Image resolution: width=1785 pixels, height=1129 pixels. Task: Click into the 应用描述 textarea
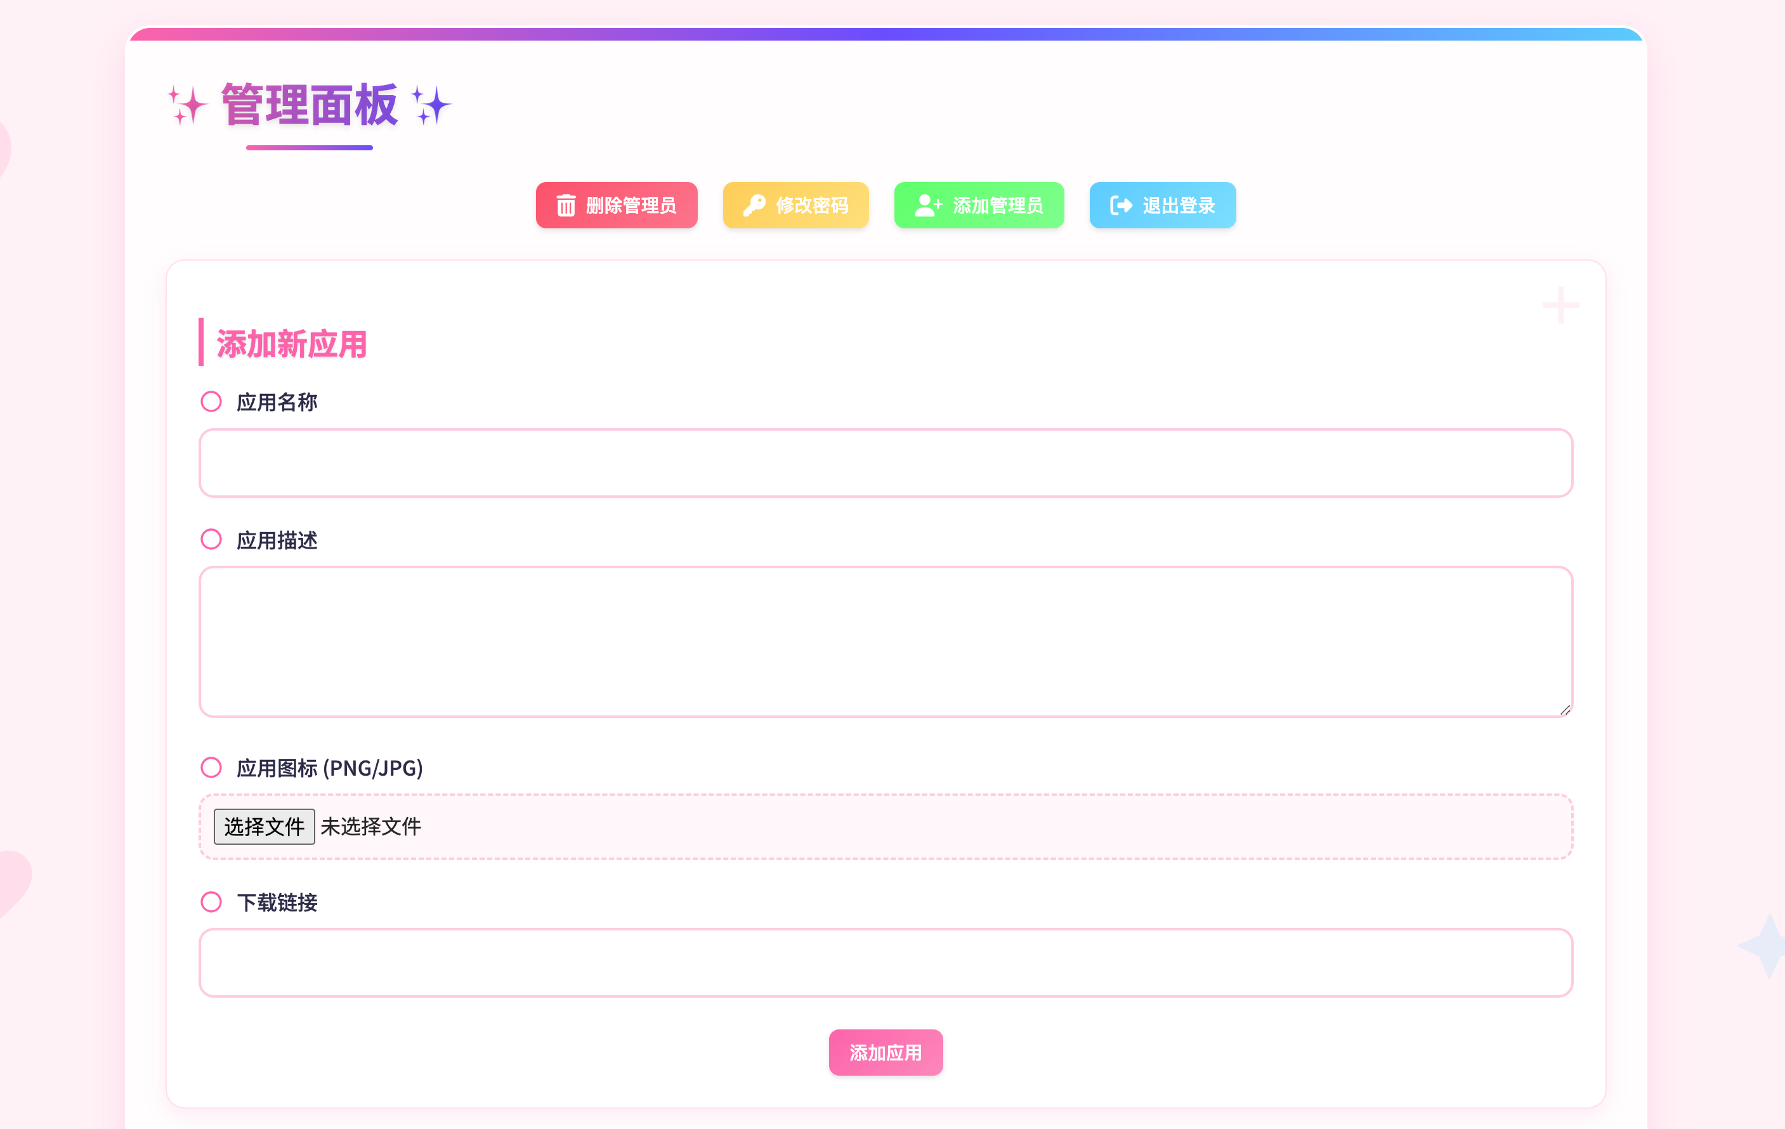click(x=886, y=642)
